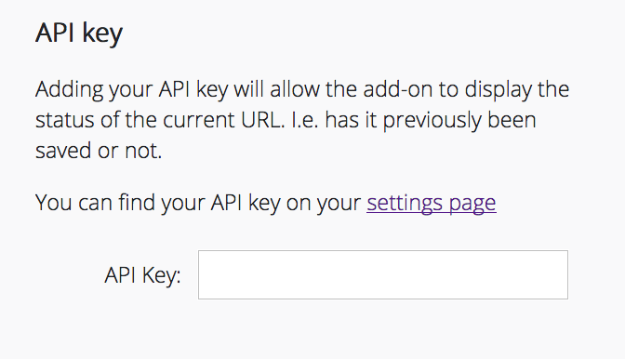Click the word 'settings' in the hyperlink
Image resolution: width=625 pixels, height=359 pixels.
(405, 203)
